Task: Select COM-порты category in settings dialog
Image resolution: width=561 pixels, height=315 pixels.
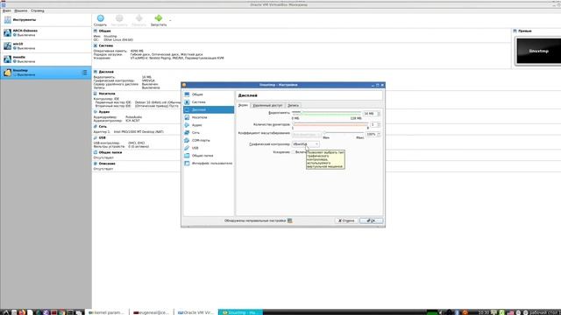Action: pyautogui.click(x=209, y=140)
